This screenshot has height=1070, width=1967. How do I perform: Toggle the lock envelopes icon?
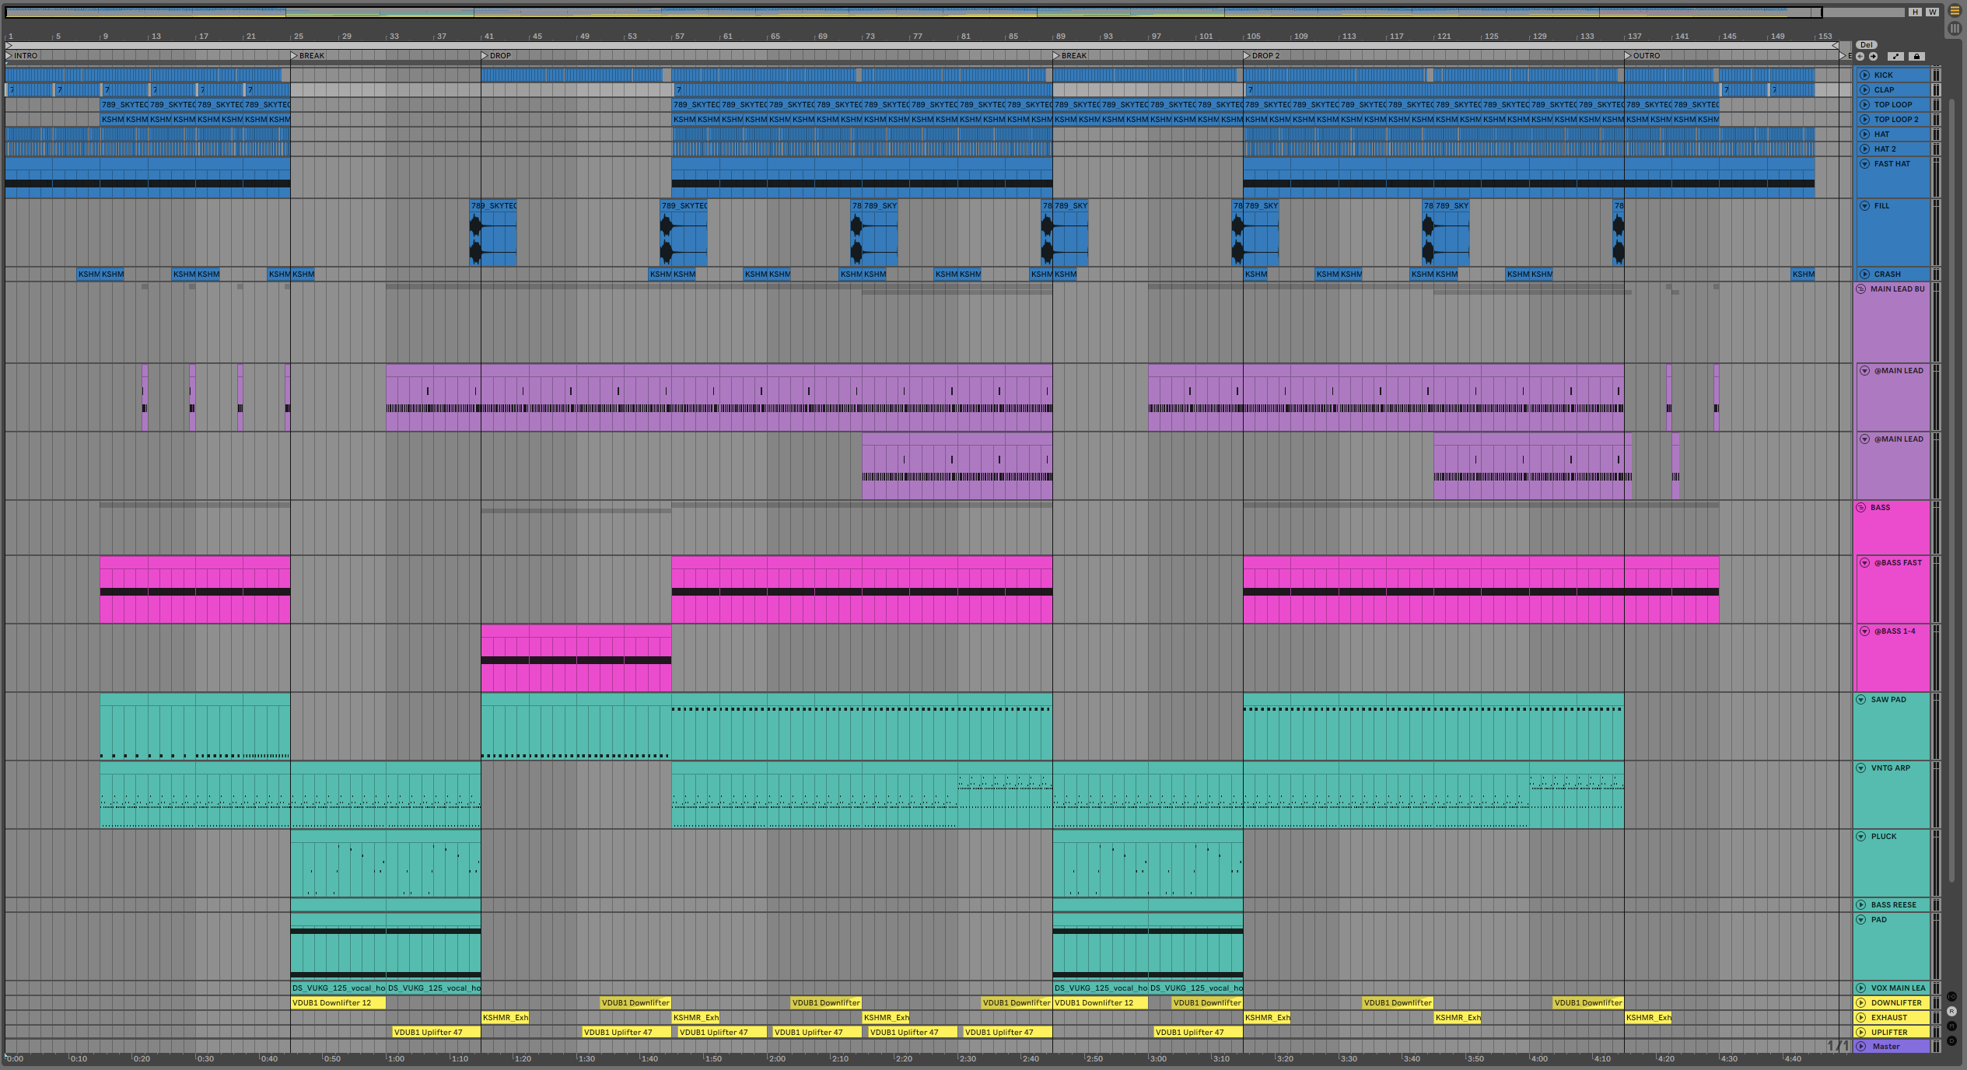1916,56
